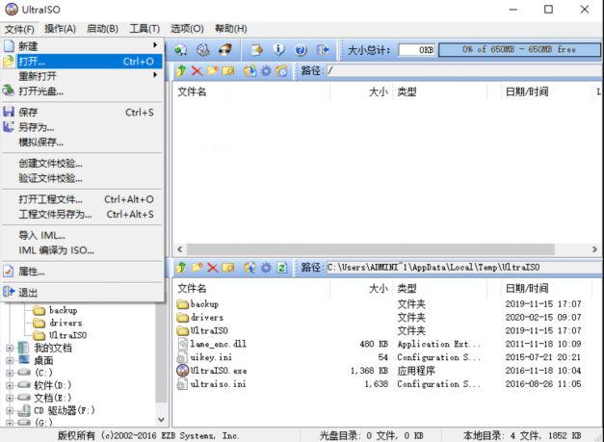Expand the 我的文档 tree node
This screenshot has width=604, height=442.
[x=10, y=348]
